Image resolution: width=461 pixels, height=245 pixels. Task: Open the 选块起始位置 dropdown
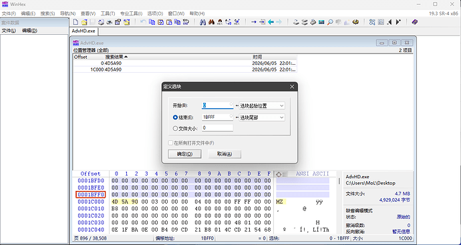pyautogui.click(x=262, y=105)
